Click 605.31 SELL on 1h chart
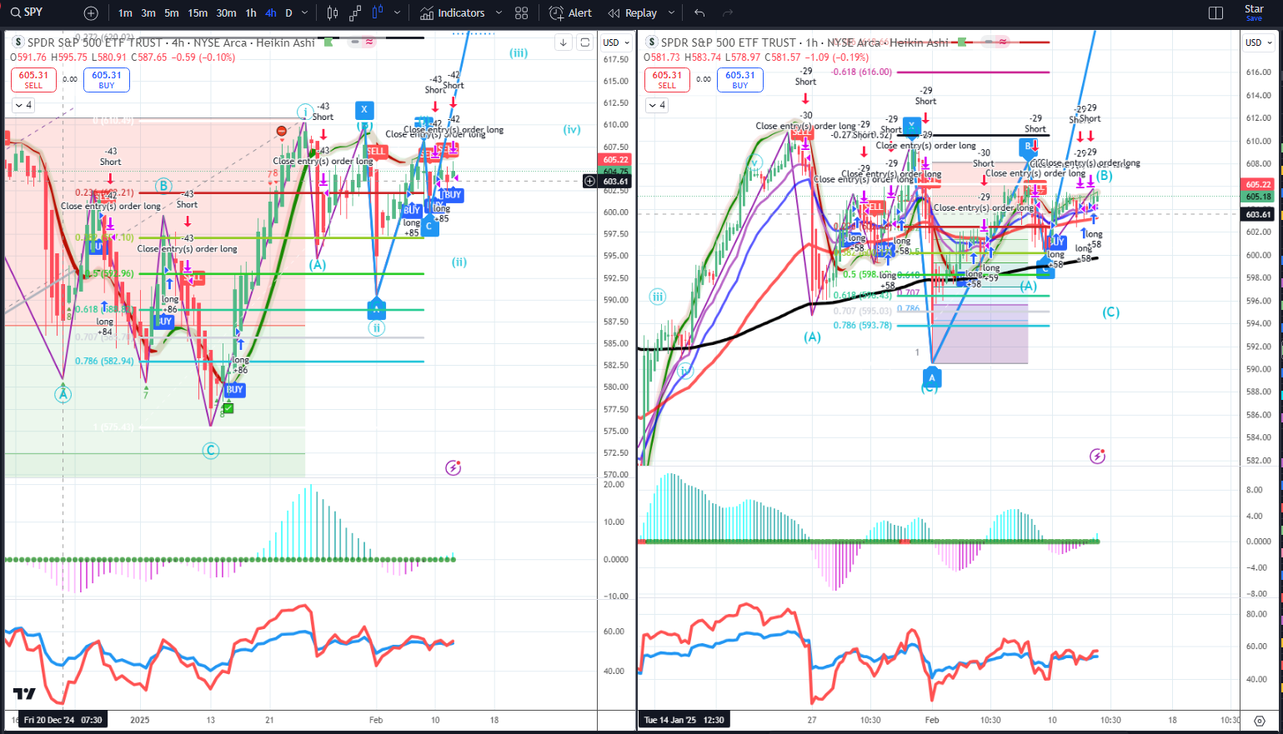Screen dimensions: 1283x734 [667, 80]
